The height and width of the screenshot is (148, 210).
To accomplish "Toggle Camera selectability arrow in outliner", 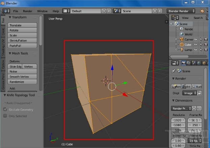I will click(201, 39).
